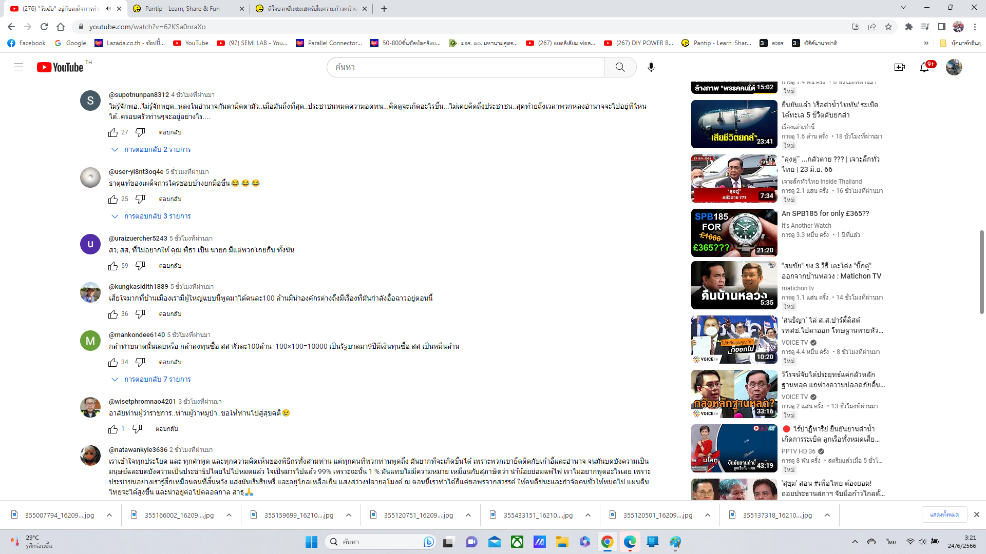The height and width of the screenshot is (554, 986).
Task: Open Windows Start menu
Action: (311, 542)
